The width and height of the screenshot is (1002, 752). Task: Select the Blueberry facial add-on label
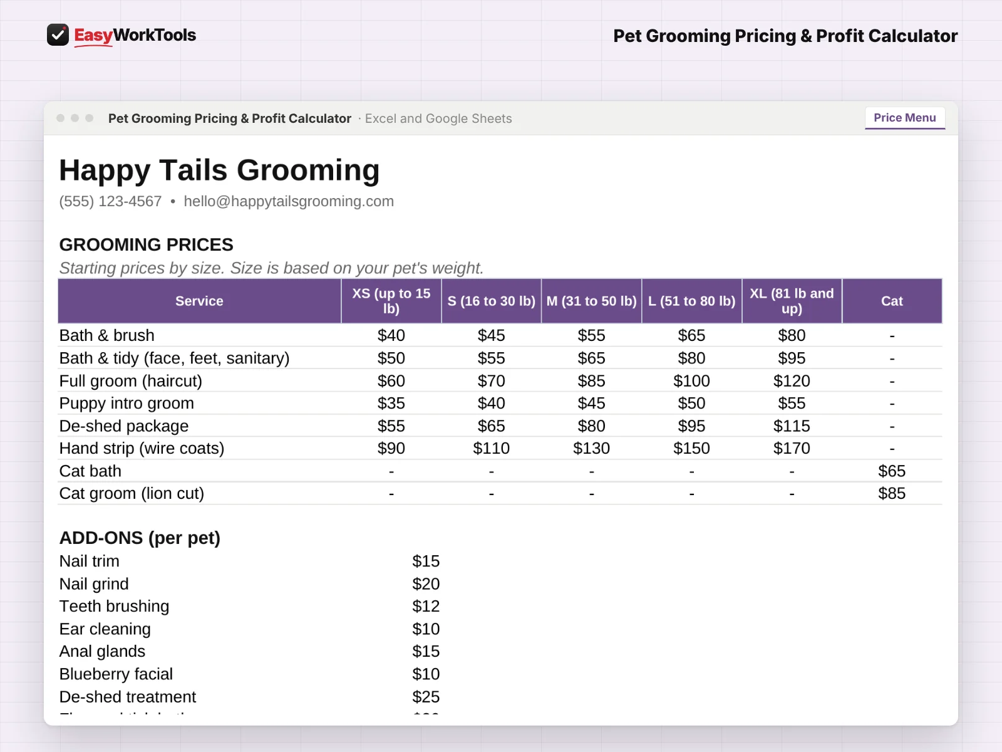point(116,674)
